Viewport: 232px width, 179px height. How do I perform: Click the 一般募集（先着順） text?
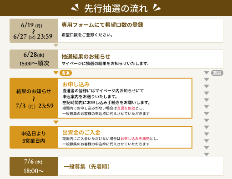[87, 167]
